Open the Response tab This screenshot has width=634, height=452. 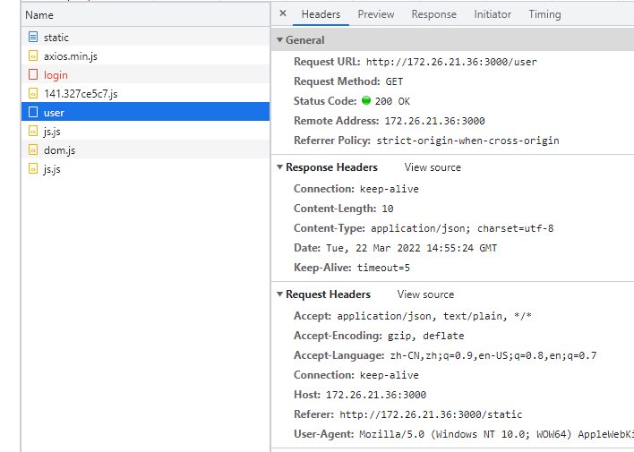[x=433, y=14]
